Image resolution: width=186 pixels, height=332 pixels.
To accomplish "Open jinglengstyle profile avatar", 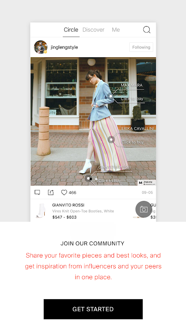I will (41, 47).
